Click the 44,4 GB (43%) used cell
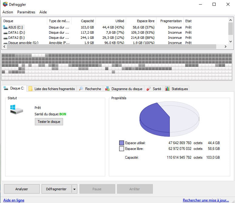Viewport: 235px width, 203px height. coord(113,27)
